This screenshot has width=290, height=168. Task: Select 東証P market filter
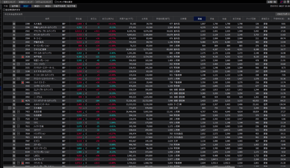[x=26, y=6]
